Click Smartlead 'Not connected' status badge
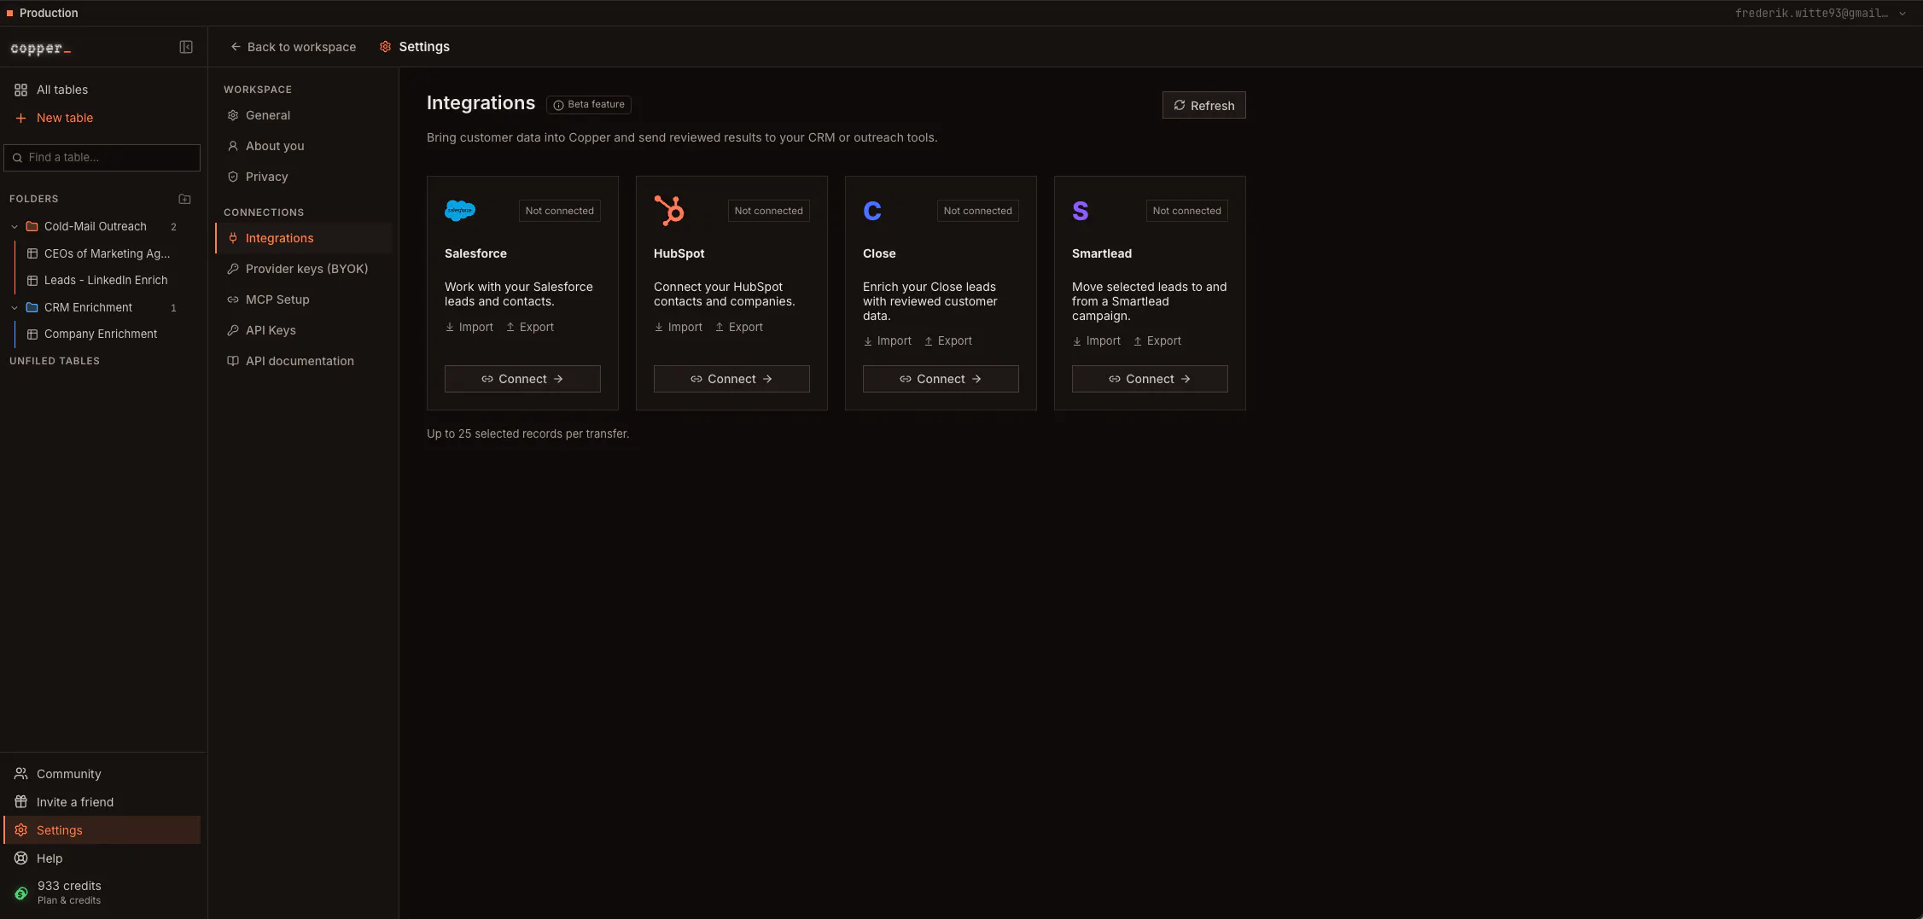This screenshot has width=1923, height=919. tap(1187, 211)
